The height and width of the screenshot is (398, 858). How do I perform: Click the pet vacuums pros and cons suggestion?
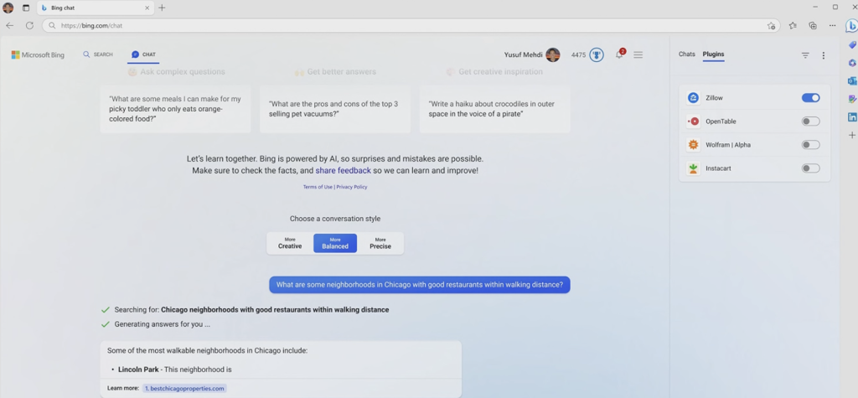pos(335,109)
